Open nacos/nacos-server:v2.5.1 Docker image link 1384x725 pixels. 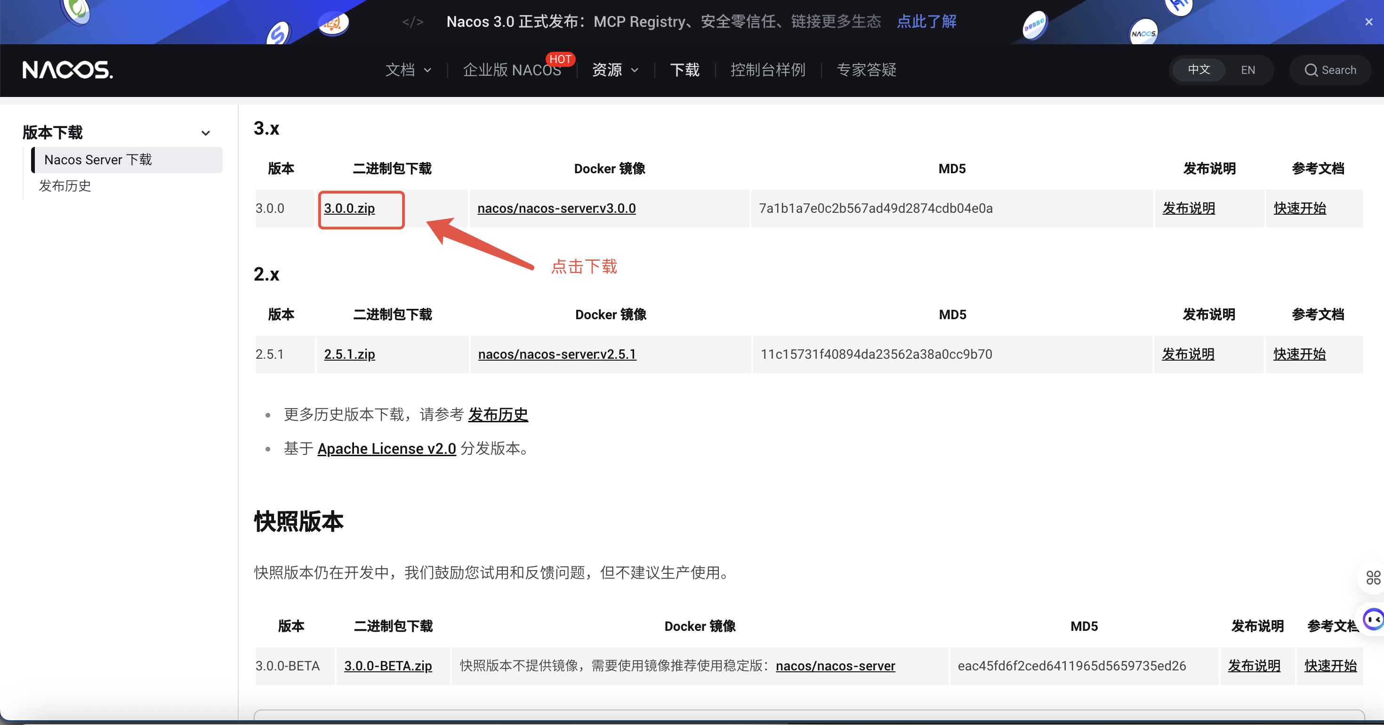click(x=557, y=354)
